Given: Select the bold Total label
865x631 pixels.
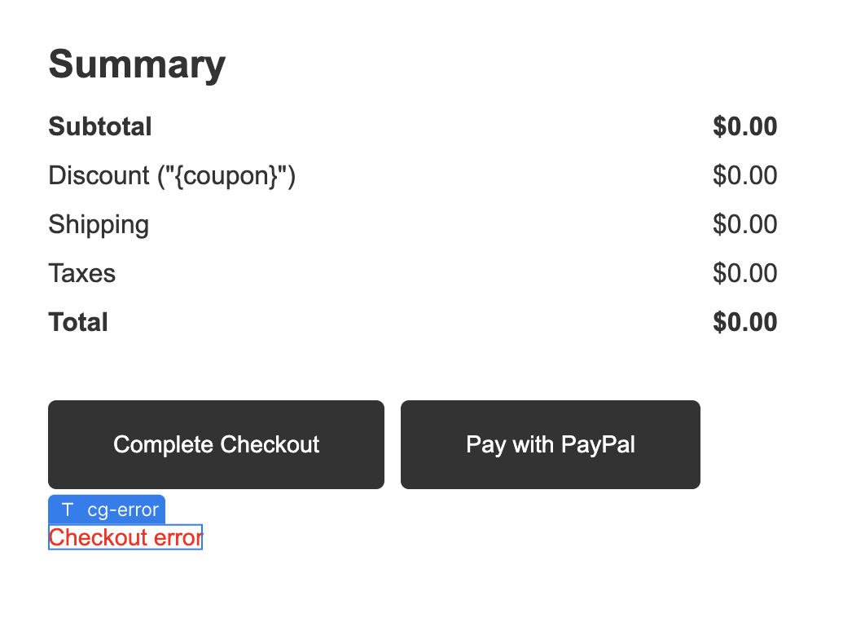Looking at the screenshot, I should click(78, 322).
